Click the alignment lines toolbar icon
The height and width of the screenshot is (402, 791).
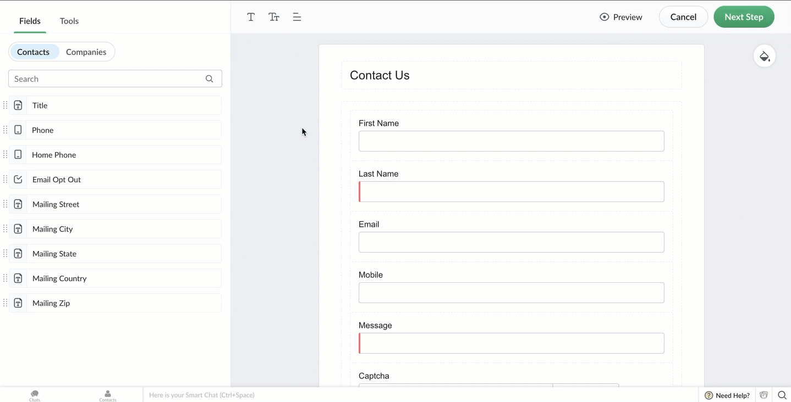297,17
